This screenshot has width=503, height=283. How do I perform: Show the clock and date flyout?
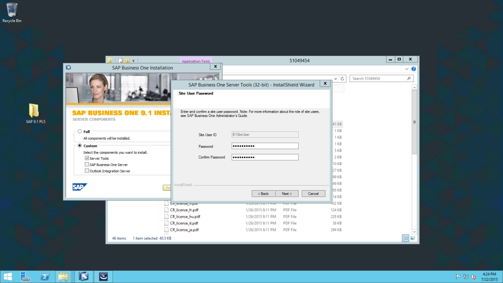[489, 277]
